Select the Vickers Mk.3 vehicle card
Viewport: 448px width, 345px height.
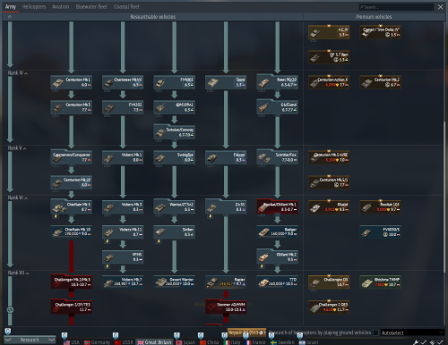(x=123, y=207)
